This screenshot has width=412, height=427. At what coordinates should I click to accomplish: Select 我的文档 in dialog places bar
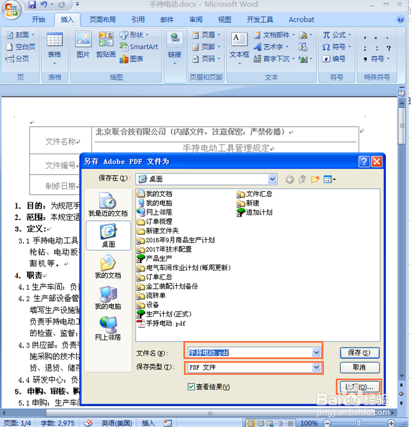point(108,267)
